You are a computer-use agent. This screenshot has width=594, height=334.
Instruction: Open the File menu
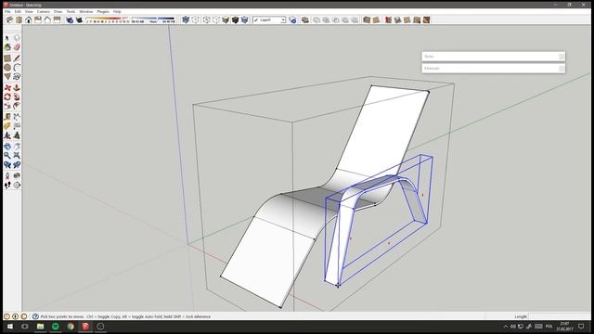tap(7, 11)
